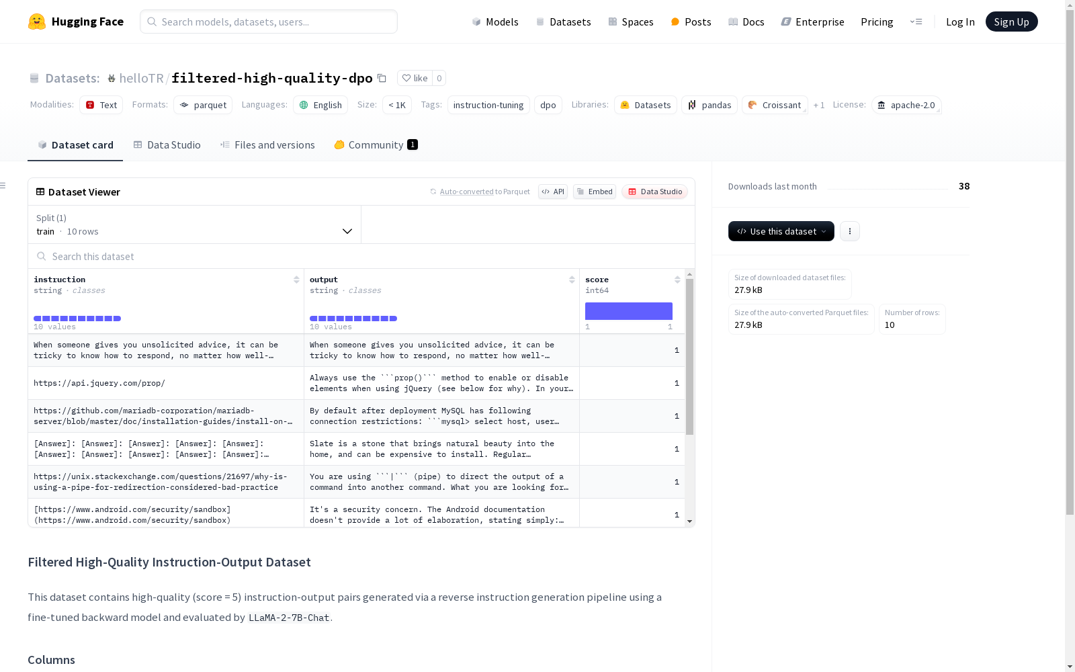Screen dimensions: 1075x672
Task: Expand the Split train dropdown
Action: click(195, 224)
